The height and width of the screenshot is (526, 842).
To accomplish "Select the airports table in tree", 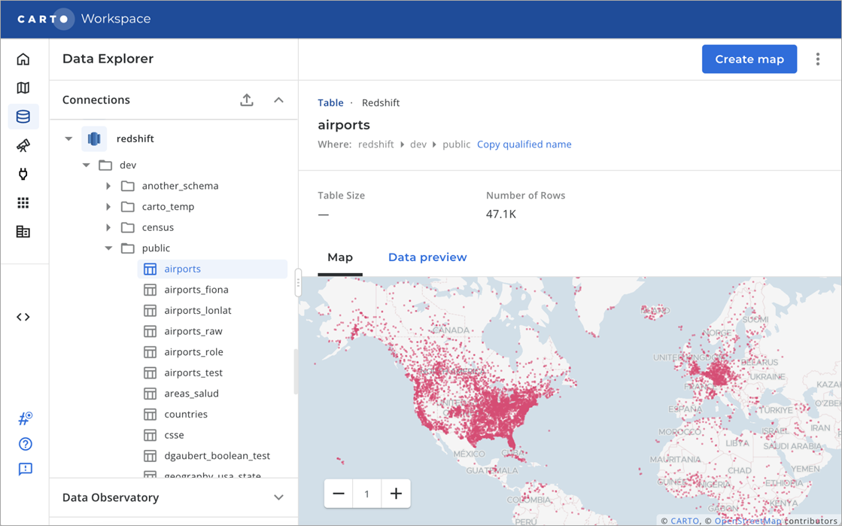I will tap(213, 269).
